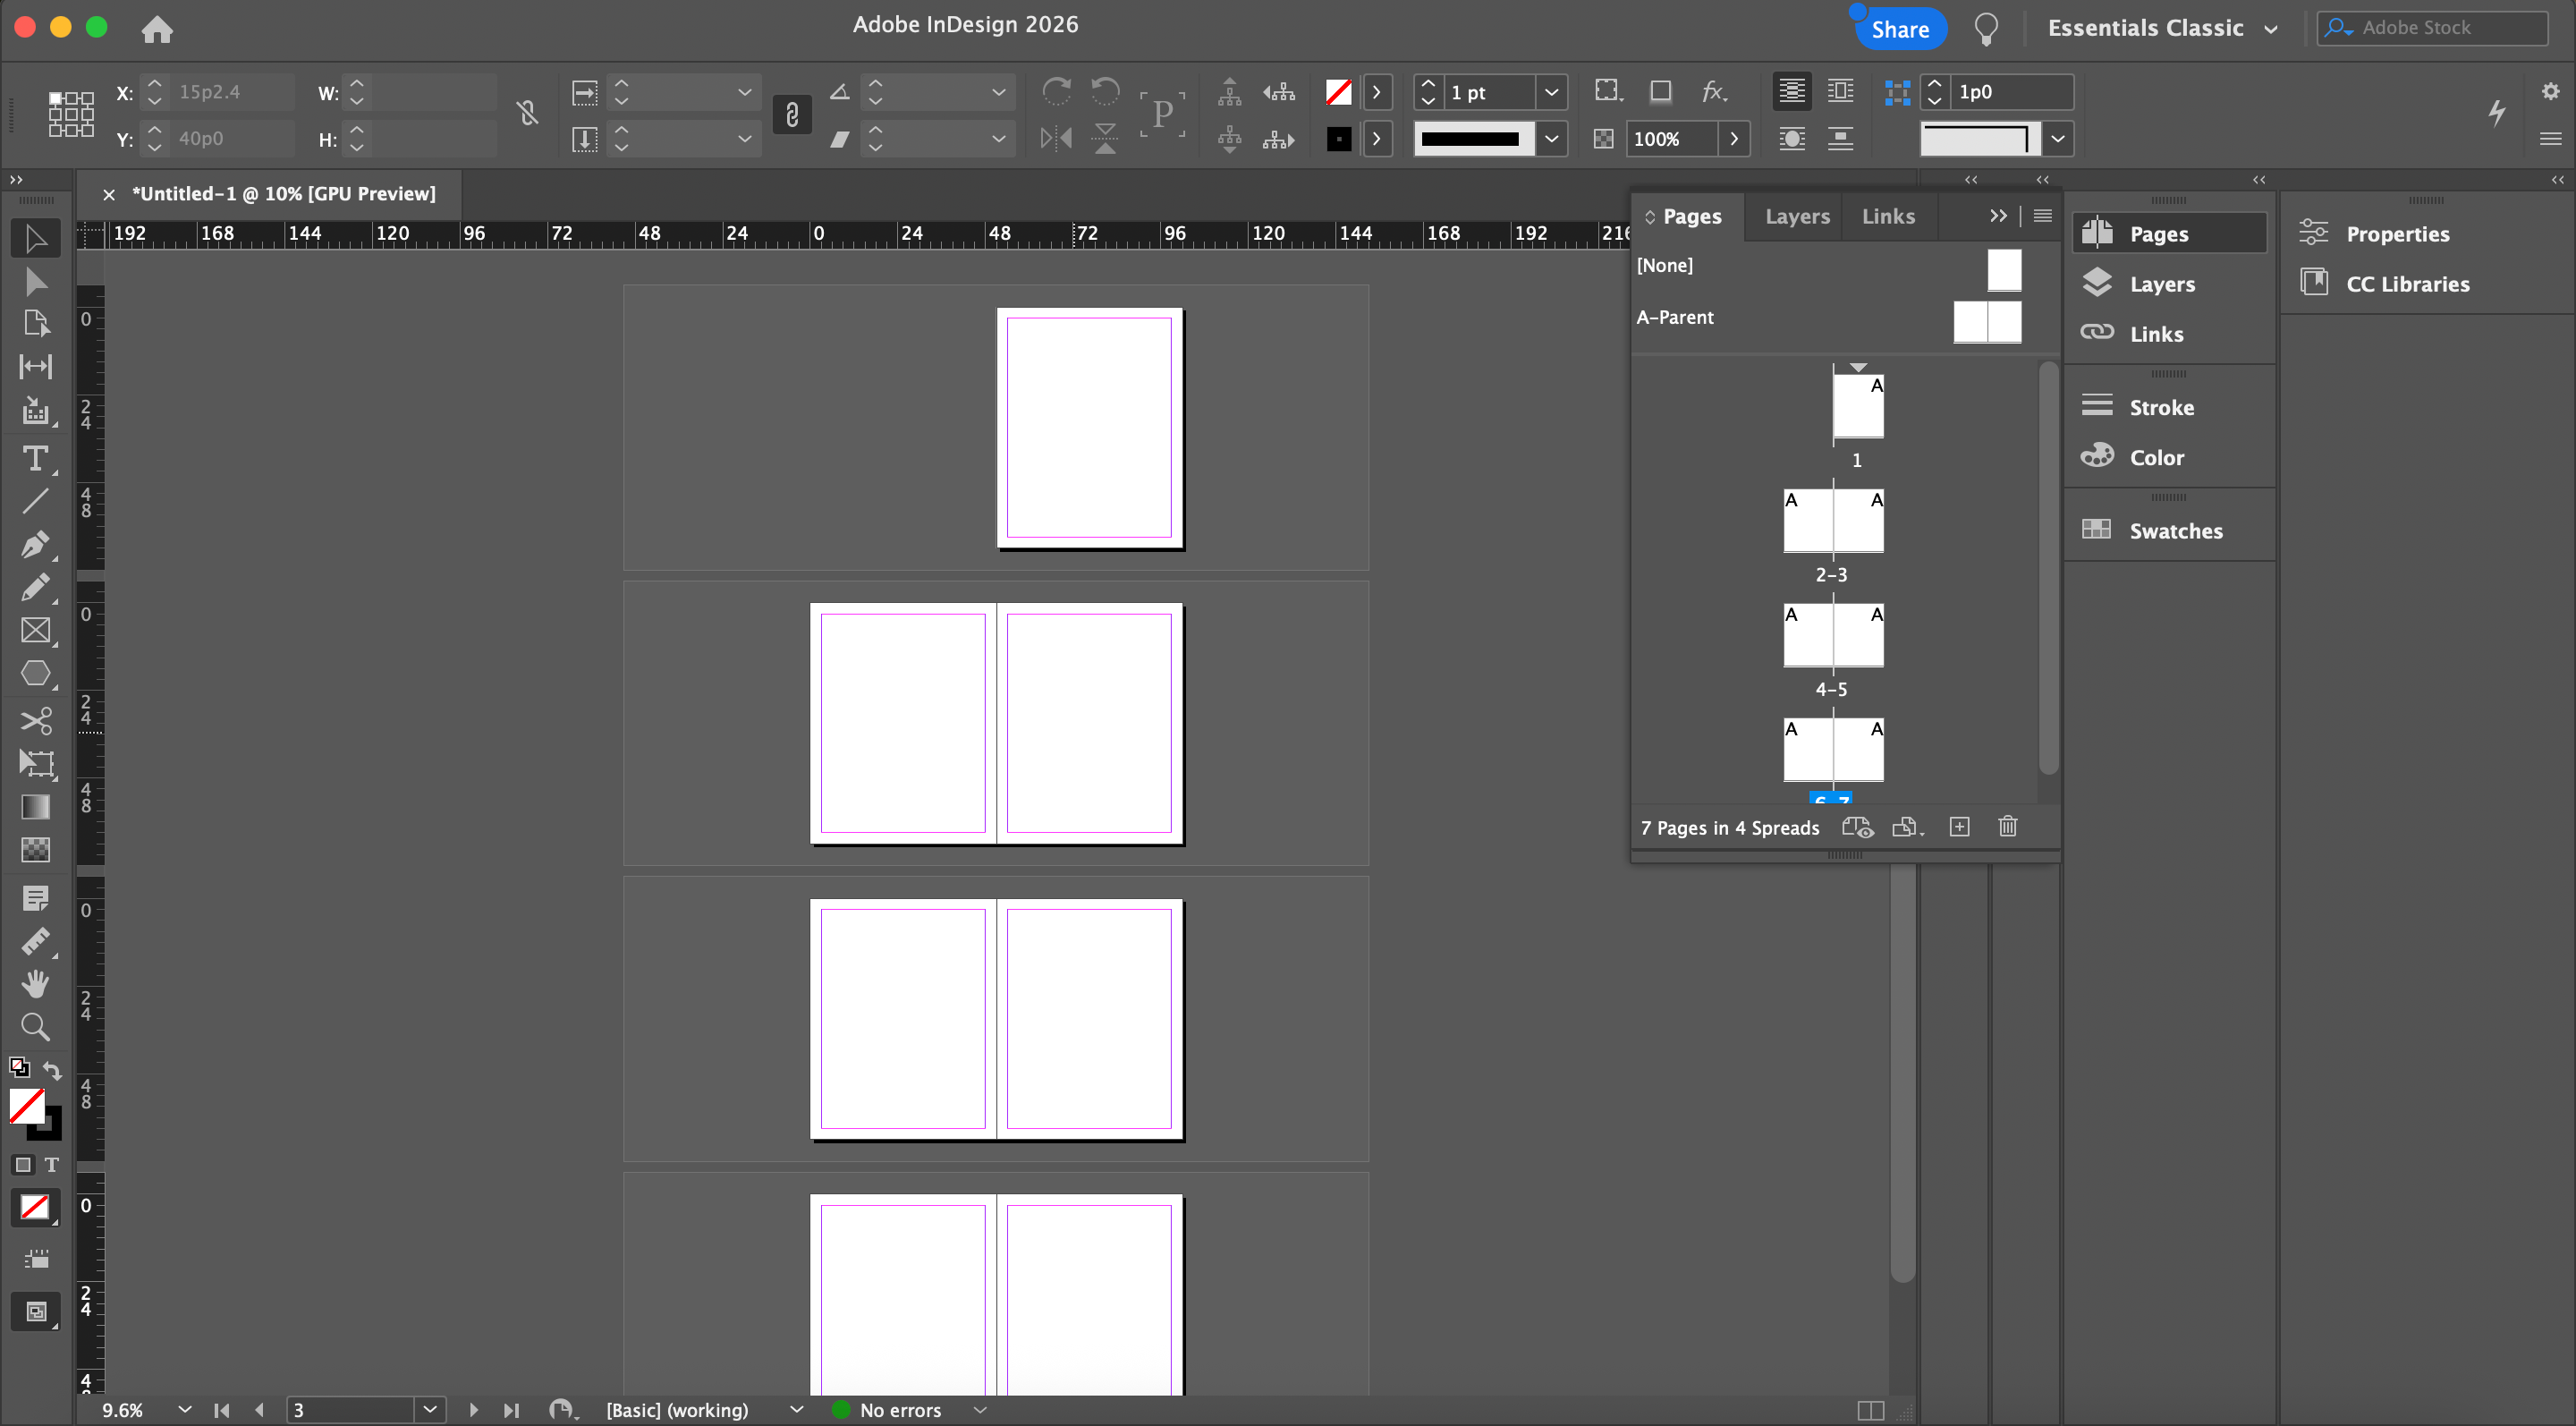Click the create new page icon
The height and width of the screenshot is (1426, 2576).
[1959, 827]
